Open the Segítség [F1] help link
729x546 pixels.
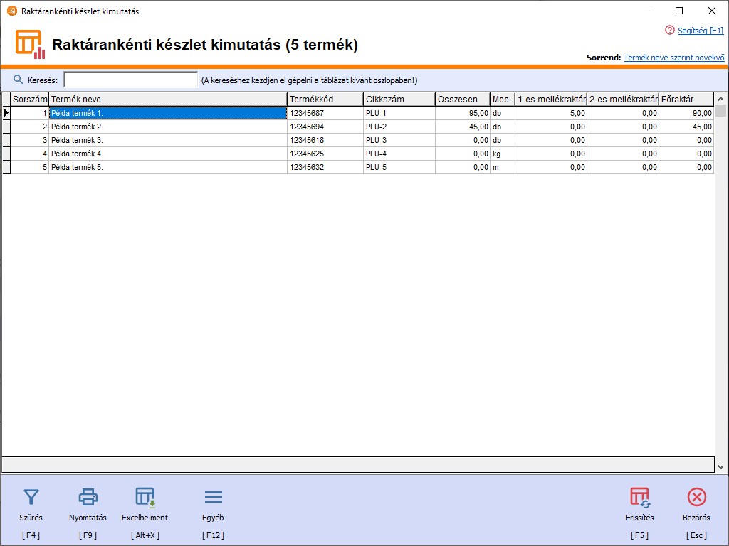700,31
